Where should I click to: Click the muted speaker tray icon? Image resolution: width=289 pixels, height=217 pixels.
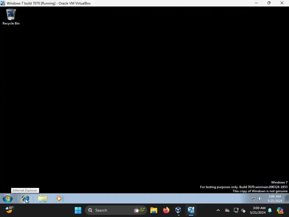click(x=243, y=210)
